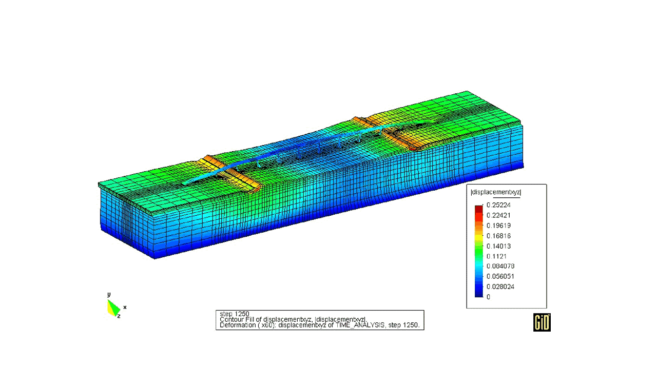This screenshot has height=369, width=657.
Task: Click legend value 0.028024
Action: [x=500, y=286]
